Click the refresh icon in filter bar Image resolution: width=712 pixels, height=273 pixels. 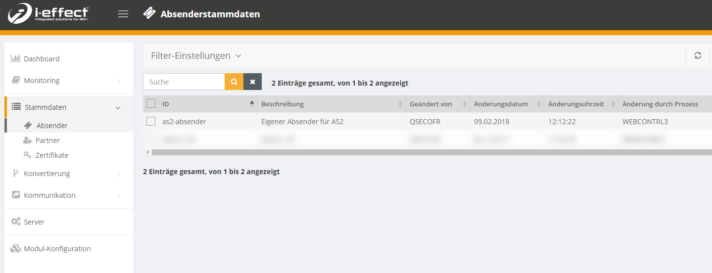(698, 55)
